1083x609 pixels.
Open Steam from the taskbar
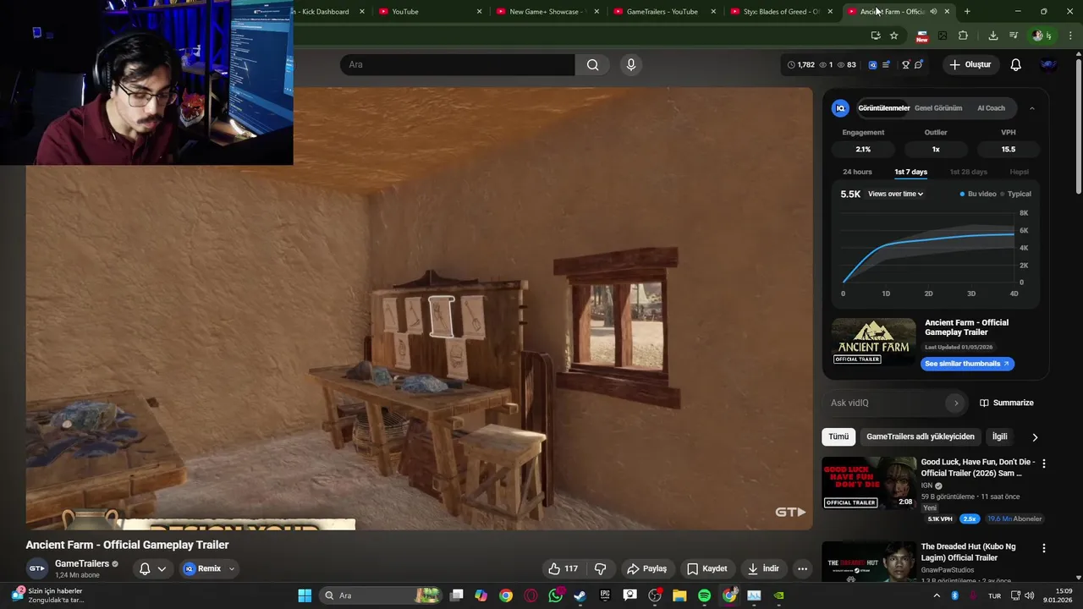[580, 595]
